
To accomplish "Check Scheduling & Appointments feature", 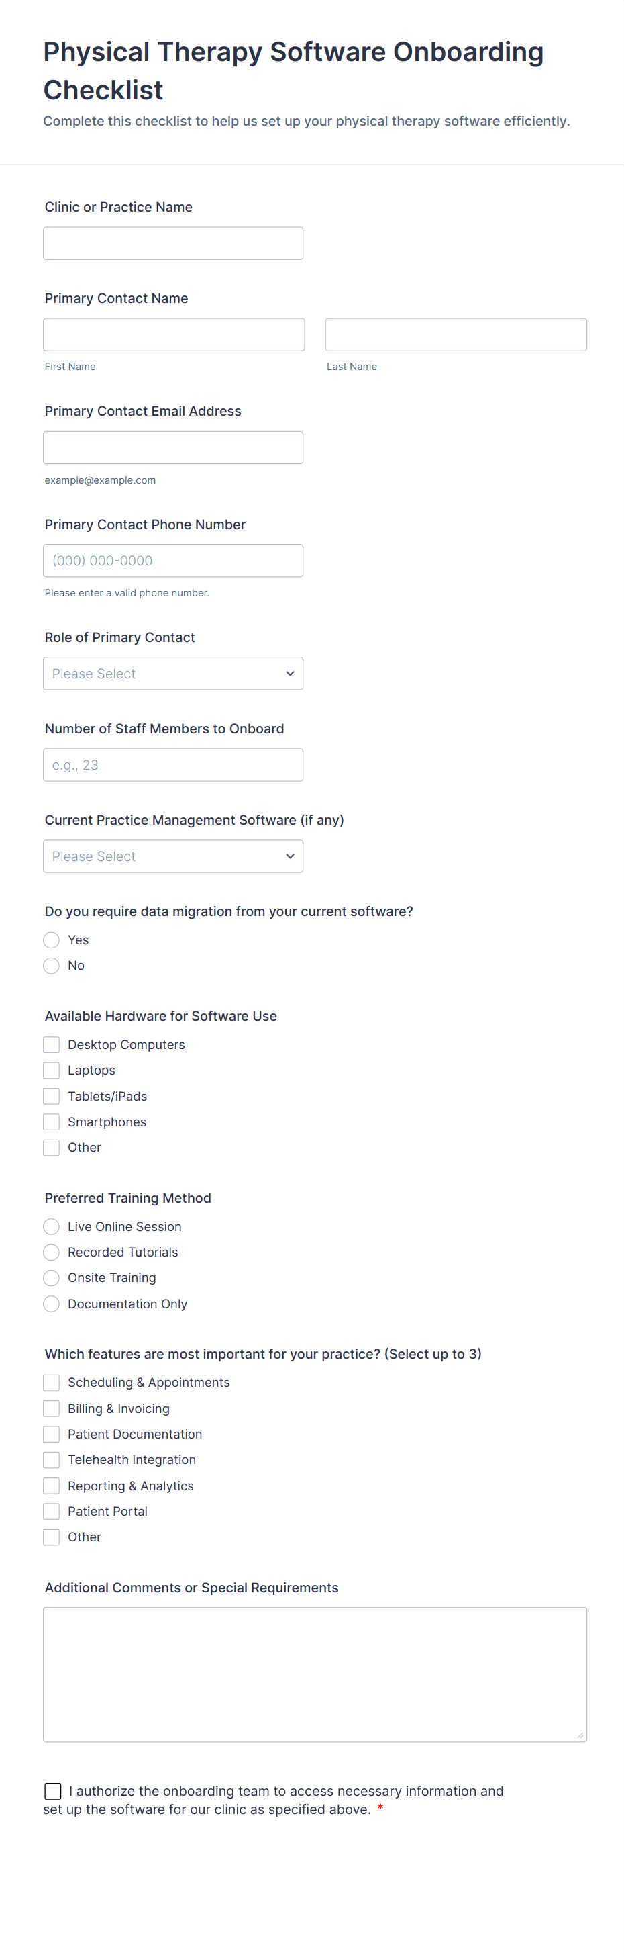I will pos(52,1383).
